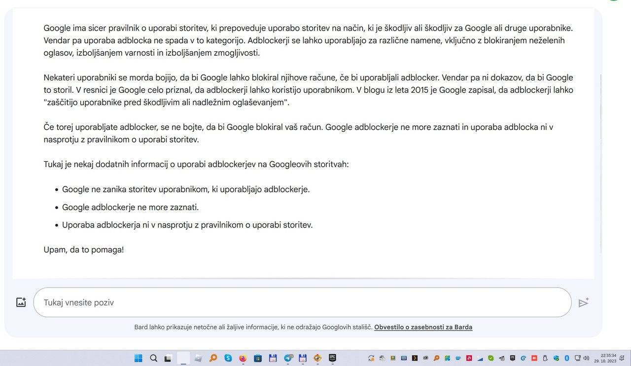Viewport: 631px width, 366px height.
Task: Open the red AMD software tray icon
Action: click(x=469, y=358)
